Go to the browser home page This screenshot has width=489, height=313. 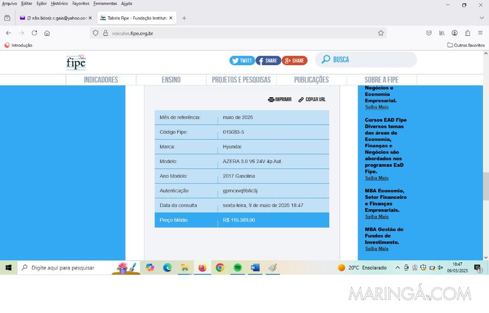coord(47,33)
